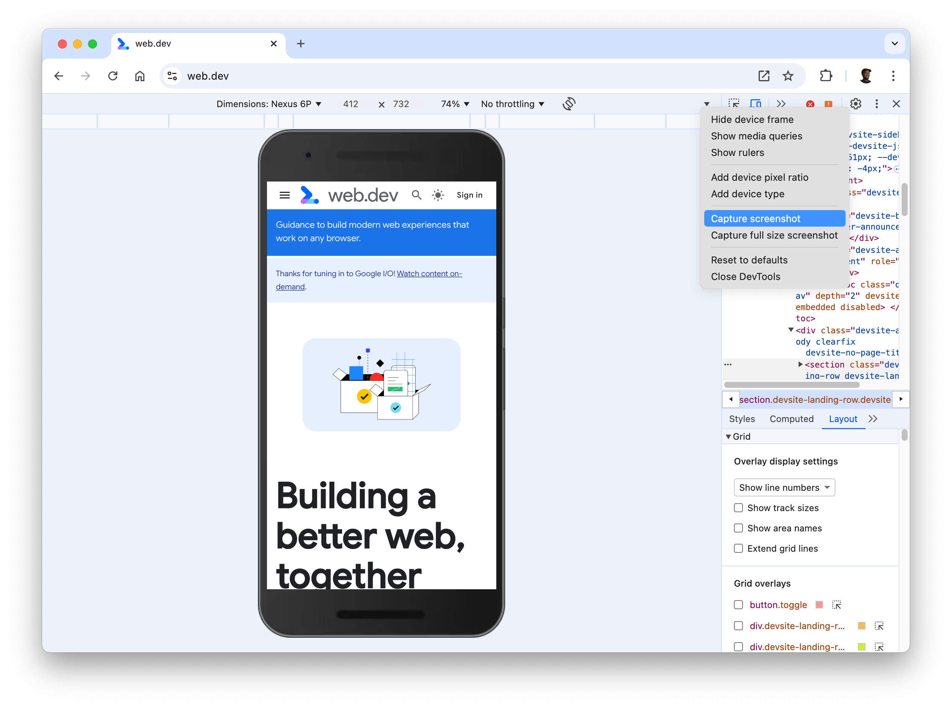Viewport: 952px width, 708px height.
Task: Enable Show track sizes checkbox
Action: tap(738, 507)
